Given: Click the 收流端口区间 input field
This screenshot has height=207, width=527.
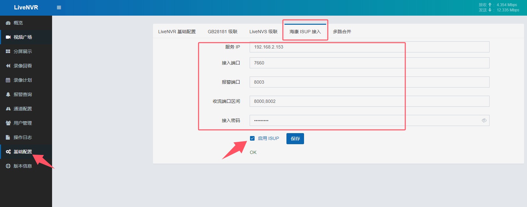Looking at the screenshot, I should click(369, 101).
